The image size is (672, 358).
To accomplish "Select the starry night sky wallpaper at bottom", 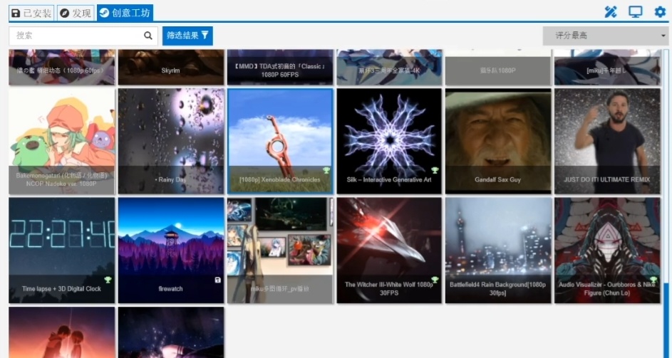I will point(171,332).
